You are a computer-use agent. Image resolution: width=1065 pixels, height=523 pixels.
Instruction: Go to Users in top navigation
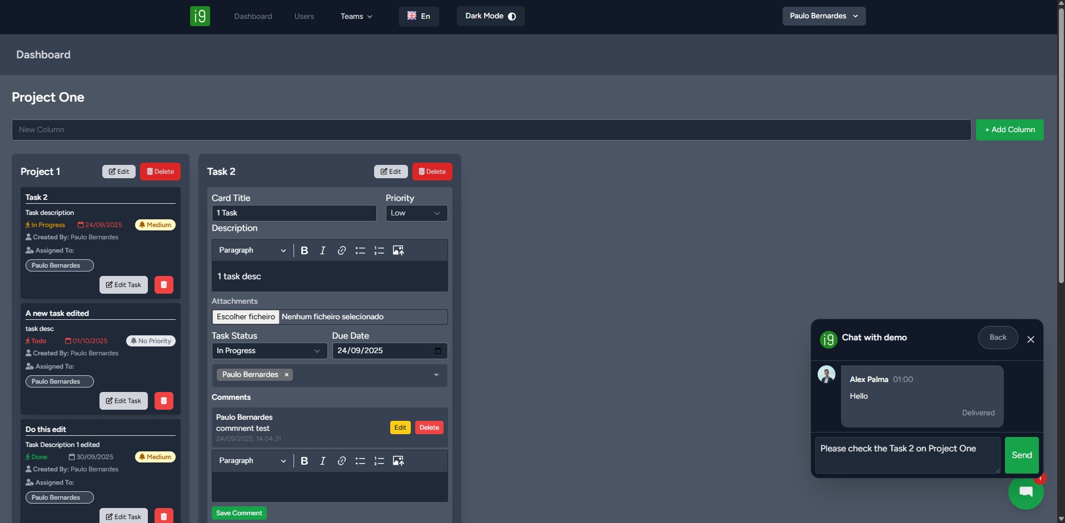pos(304,17)
